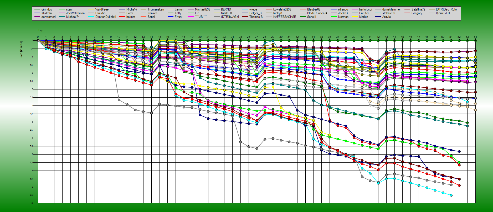Select the BladeRunner74 legend entry
This screenshot has height=212, width=493.
pos(317,13)
